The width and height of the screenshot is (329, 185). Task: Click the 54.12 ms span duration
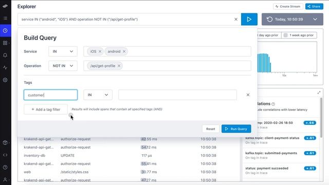pyautogui.click(x=149, y=147)
